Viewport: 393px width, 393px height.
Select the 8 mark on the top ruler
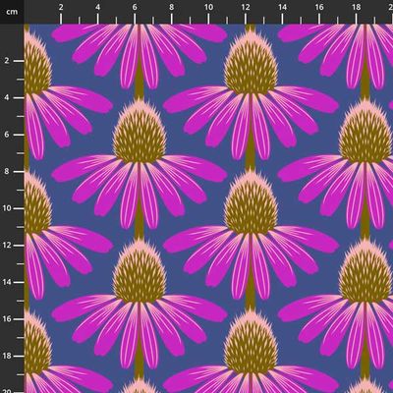tap(172, 8)
